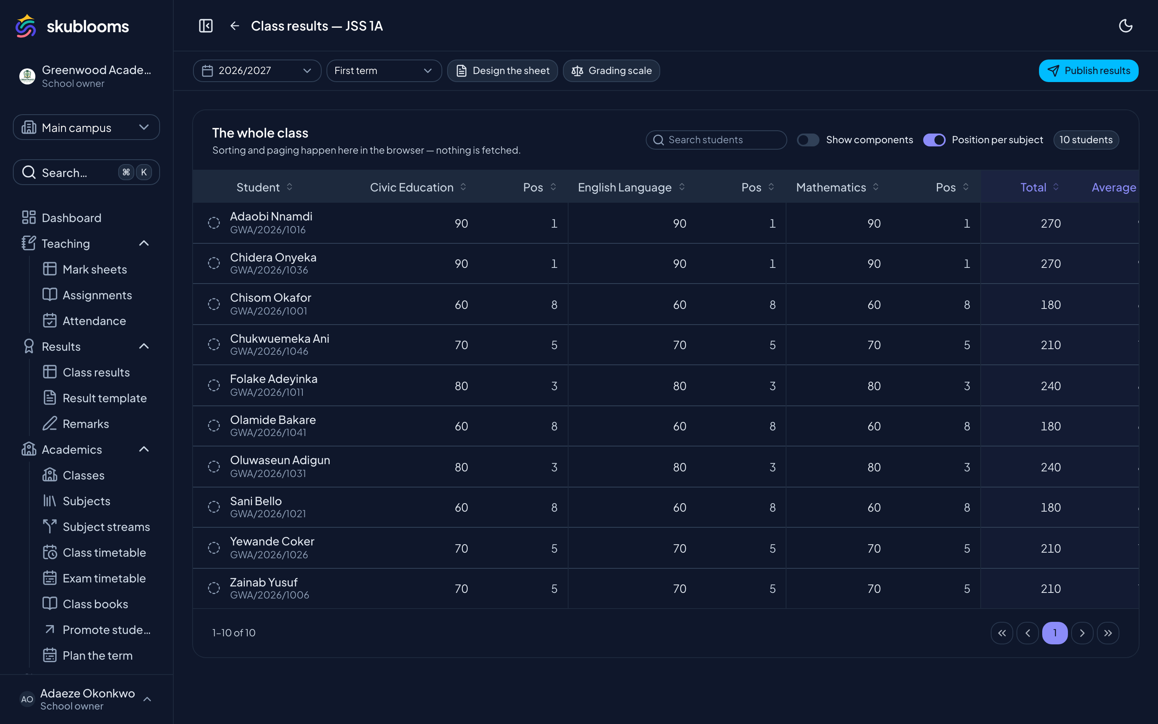
Task: Select Chisom Okafor row circle
Action: [214, 304]
